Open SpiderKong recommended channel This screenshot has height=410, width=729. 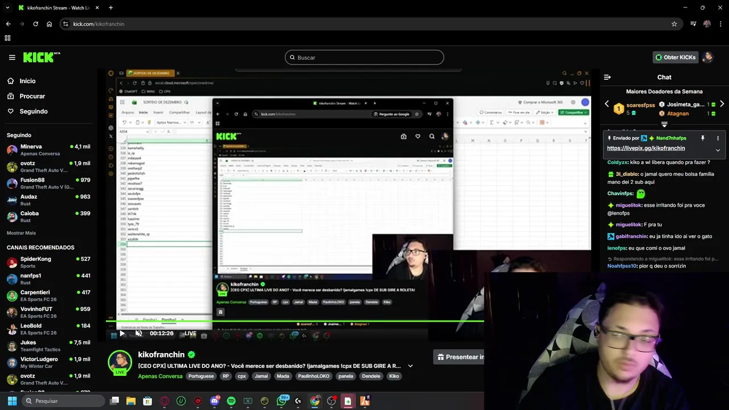point(48,262)
